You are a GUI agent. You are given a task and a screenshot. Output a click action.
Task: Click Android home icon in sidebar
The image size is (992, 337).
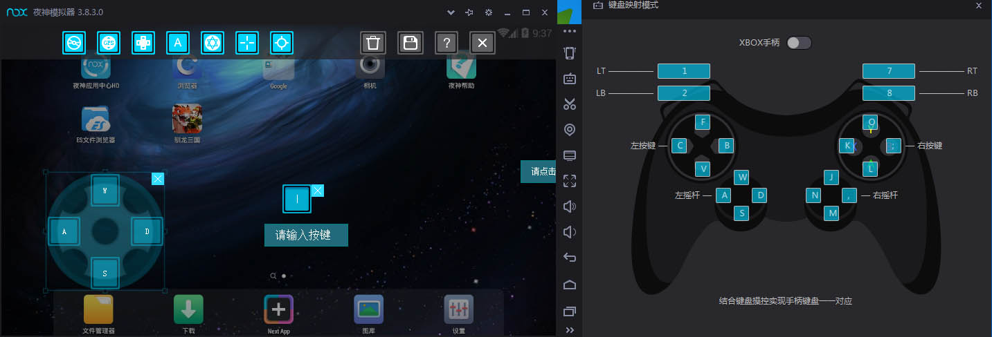tap(570, 285)
